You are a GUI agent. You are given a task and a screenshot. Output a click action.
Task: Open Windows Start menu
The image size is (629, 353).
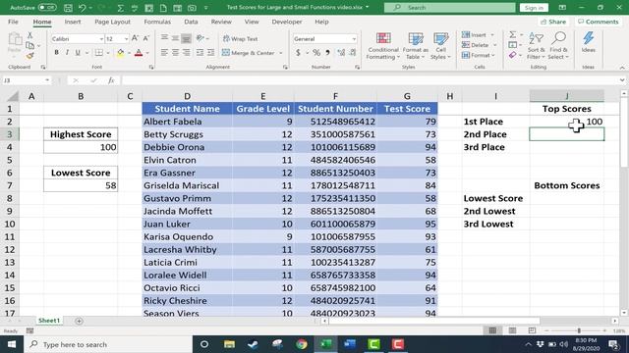click(12, 344)
